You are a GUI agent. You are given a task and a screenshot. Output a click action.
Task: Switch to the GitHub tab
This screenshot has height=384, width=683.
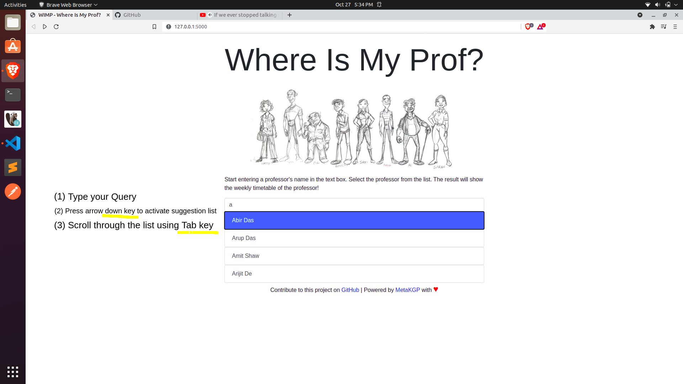(155, 15)
